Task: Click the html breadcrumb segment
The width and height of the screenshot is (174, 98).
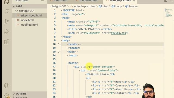Action: click(105, 6)
